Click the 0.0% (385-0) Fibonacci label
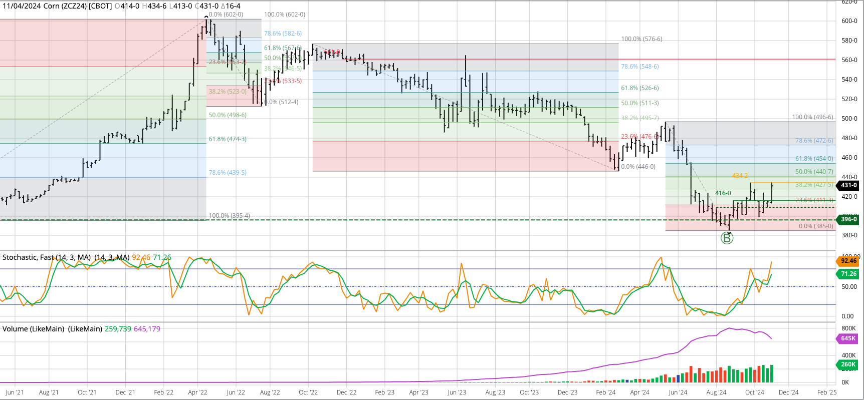The image size is (864, 400). [816, 226]
